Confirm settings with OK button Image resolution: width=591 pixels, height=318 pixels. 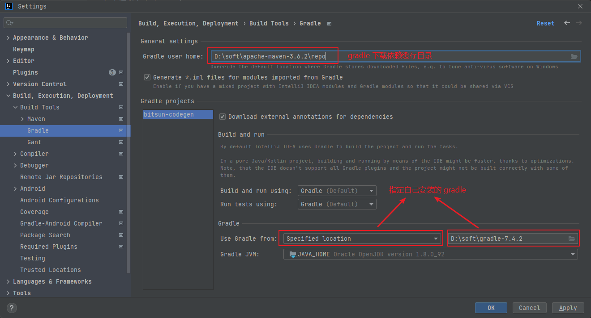coord(491,308)
